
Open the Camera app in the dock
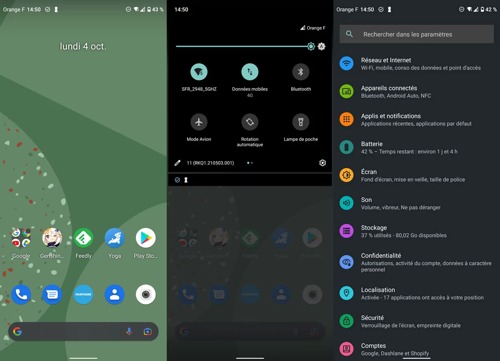146,295
